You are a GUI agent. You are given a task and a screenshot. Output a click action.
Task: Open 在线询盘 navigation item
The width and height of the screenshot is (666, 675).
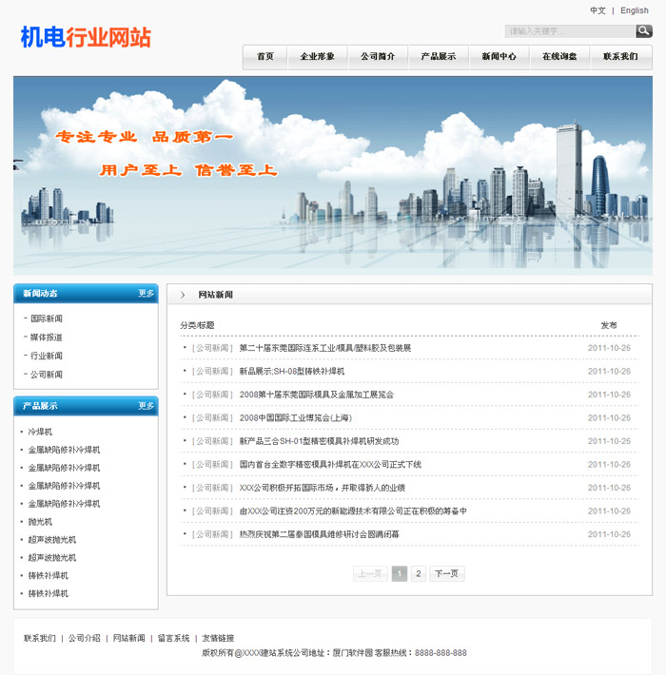tap(559, 57)
